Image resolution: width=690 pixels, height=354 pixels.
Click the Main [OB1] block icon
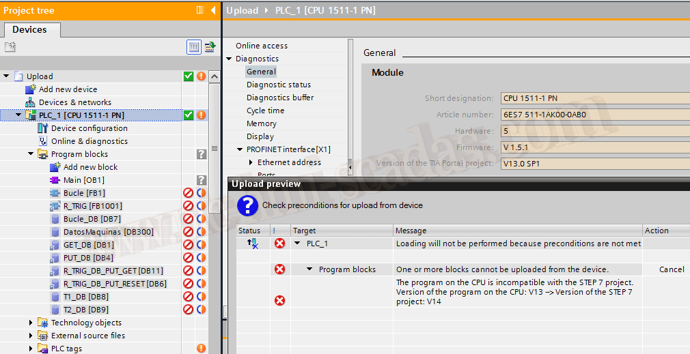pyautogui.click(x=55, y=180)
